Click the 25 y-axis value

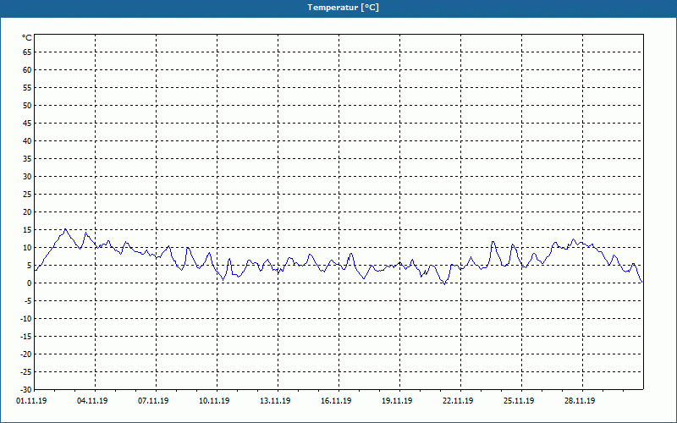pos(27,195)
